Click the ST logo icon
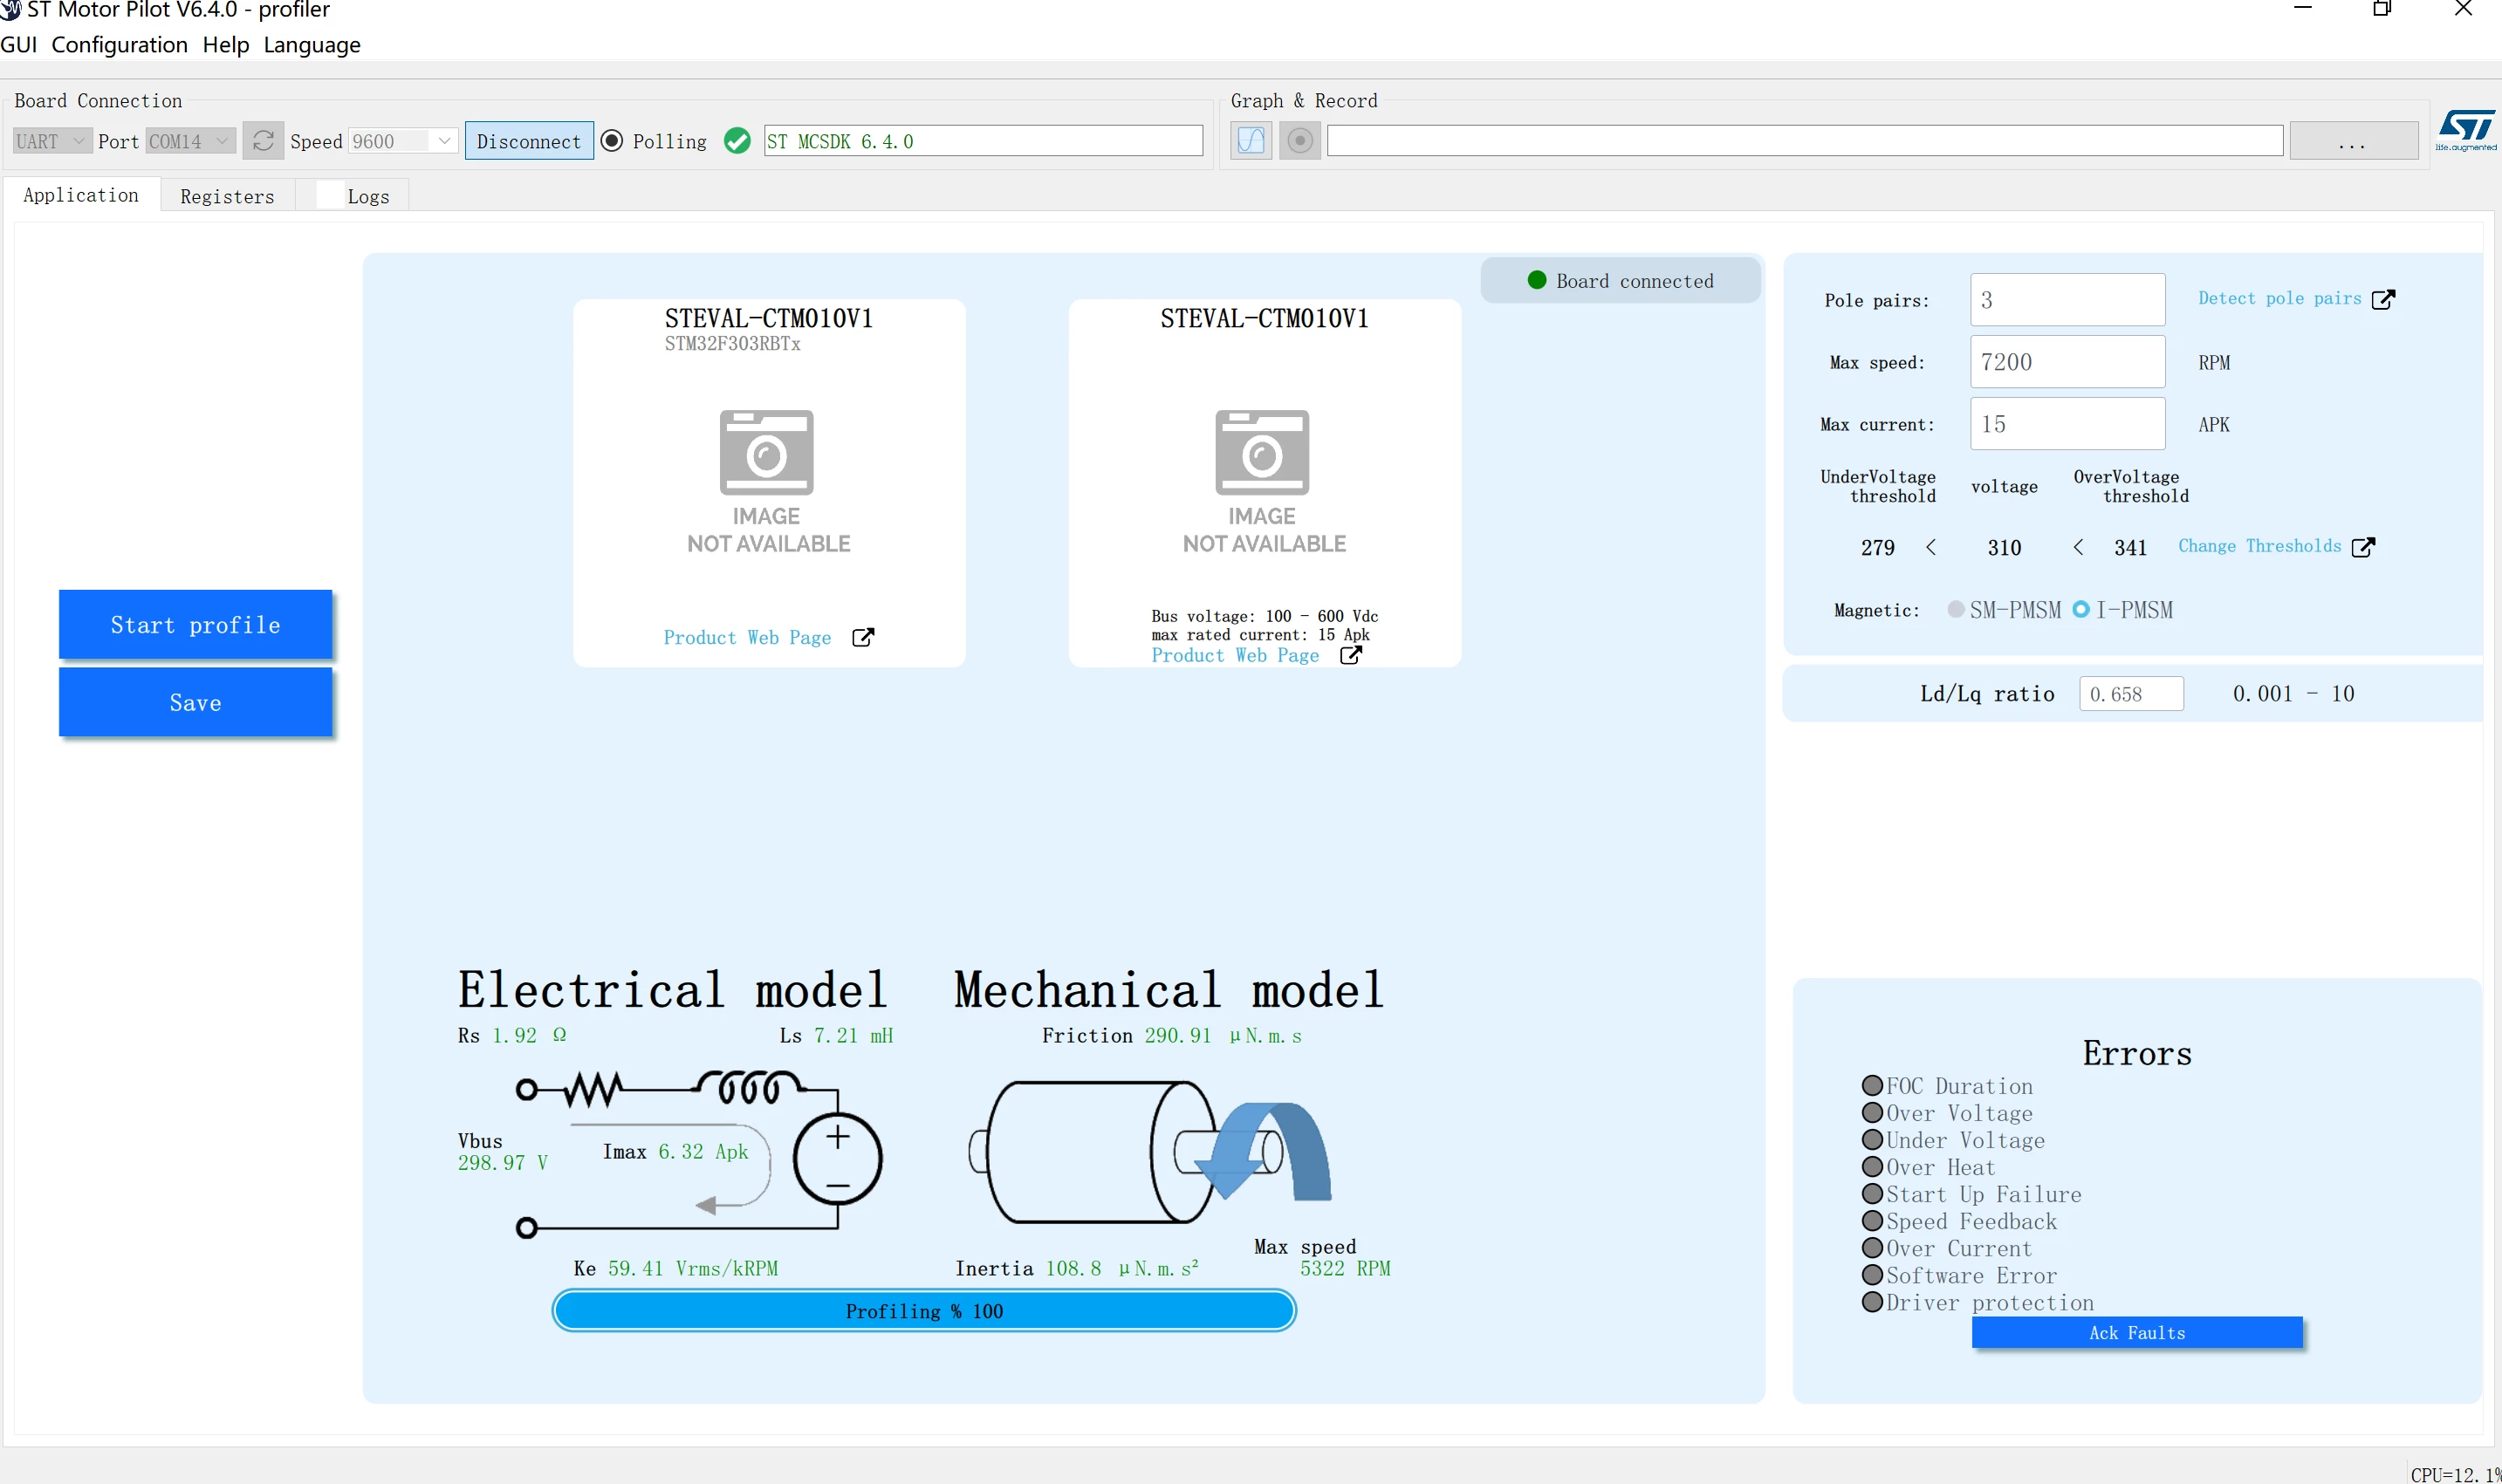This screenshot has height=1484, width=2502. [x=2465, y=130]
